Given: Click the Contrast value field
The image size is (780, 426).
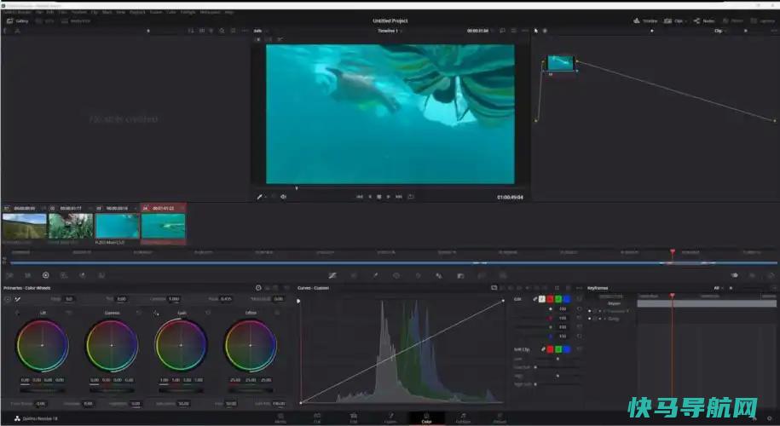Looking at the screenshot, I should (x=174, y=299).
